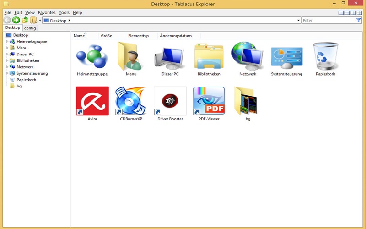Sort by the Elementtyp column header

(142, 36)
